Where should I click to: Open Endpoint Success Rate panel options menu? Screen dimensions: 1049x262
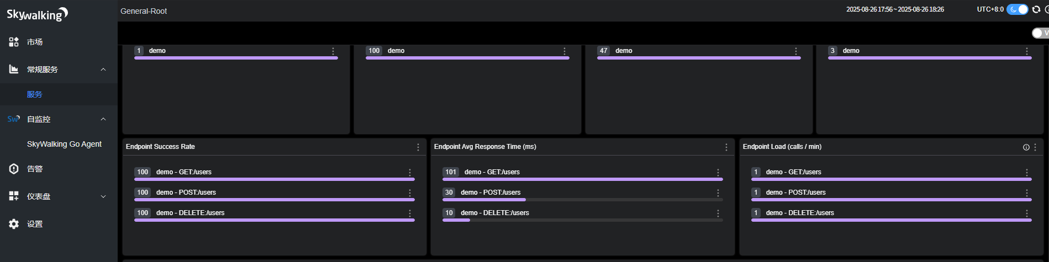418,147
